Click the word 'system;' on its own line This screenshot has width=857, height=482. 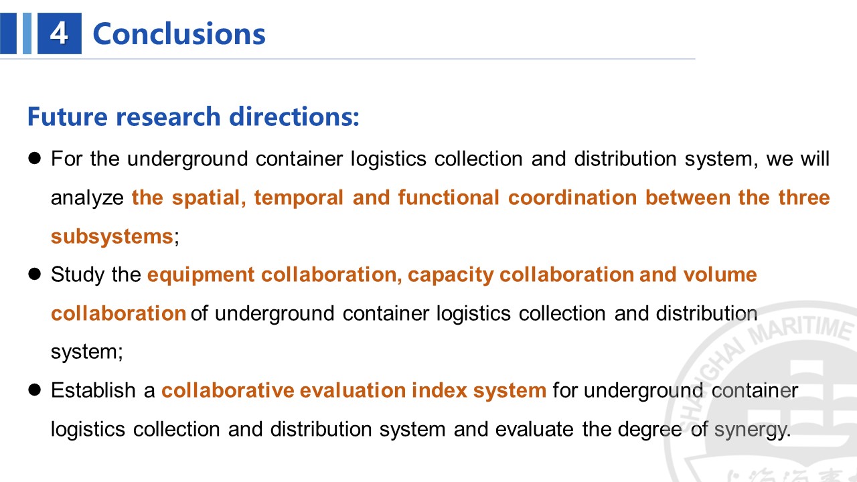pos(87,352)
